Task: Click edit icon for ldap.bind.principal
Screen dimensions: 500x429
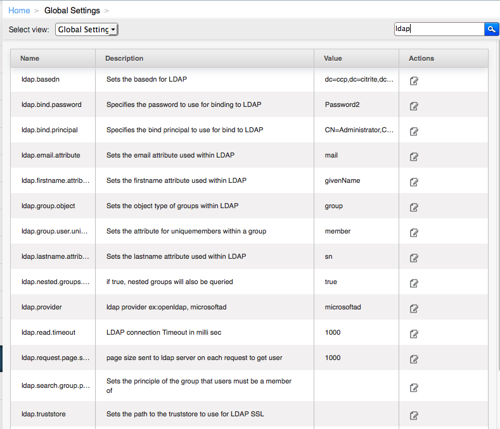Action: click(414, 131)
